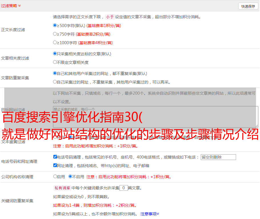
Task: Collapse the 过滤策略 section chevron
Action: (x=19, y=6)
